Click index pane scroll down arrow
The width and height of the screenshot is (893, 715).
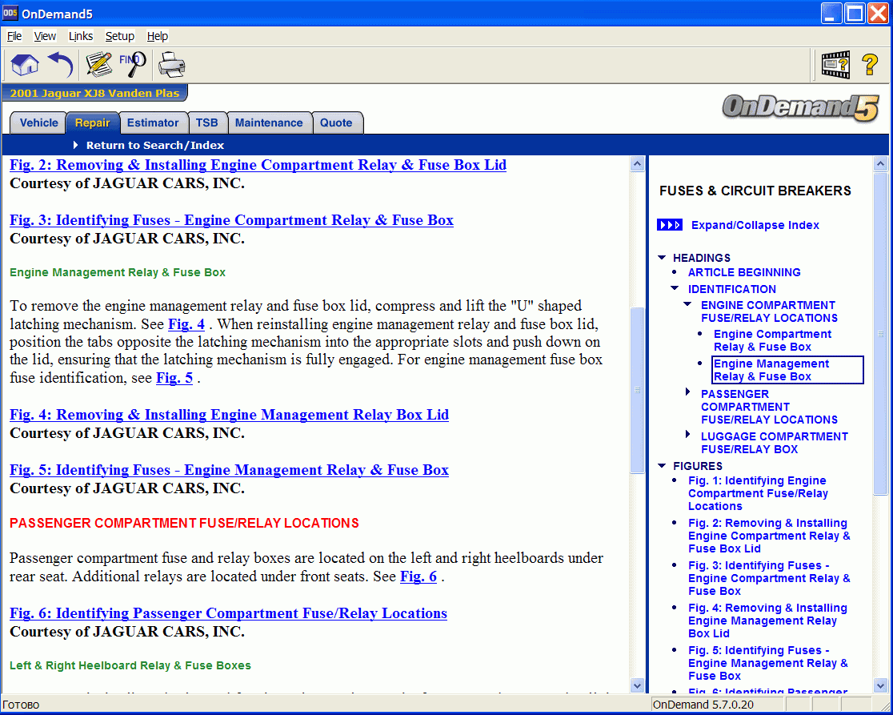pos(880,685)
